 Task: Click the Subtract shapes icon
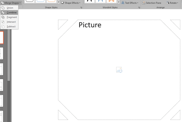coord(3,27)
